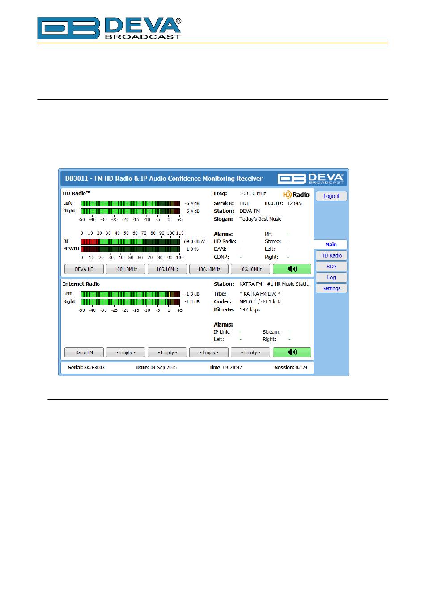
Task: Click the MPATH reading "1.0 %"
Action: (192, 249)
